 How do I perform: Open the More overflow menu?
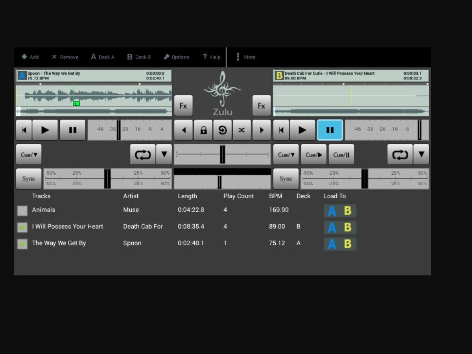pyautogui.click(x=245, y=57)
